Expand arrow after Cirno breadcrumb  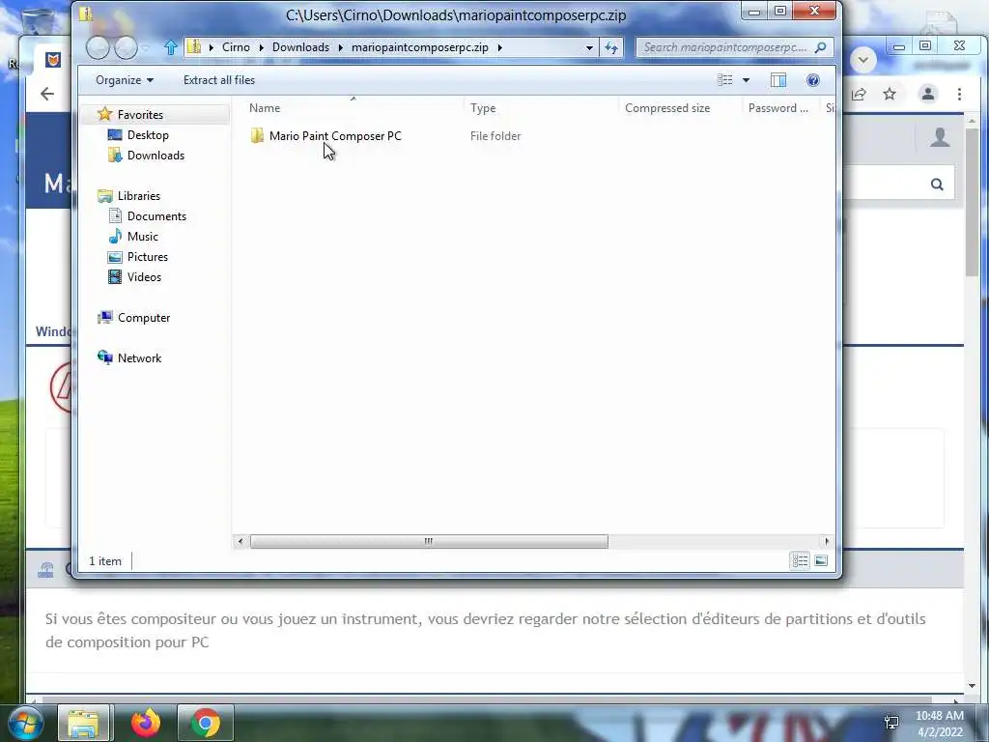[x=261, y=47]
